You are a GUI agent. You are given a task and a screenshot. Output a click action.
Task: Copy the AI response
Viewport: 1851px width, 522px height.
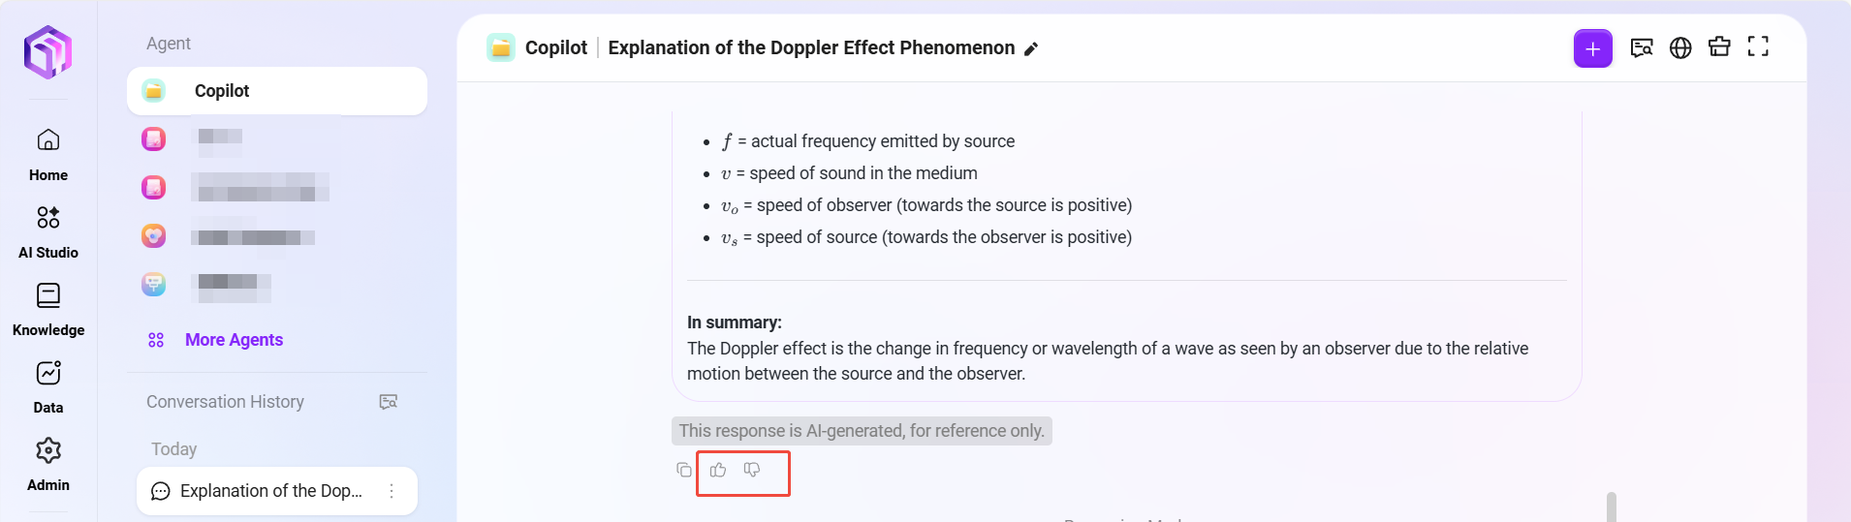684,470
